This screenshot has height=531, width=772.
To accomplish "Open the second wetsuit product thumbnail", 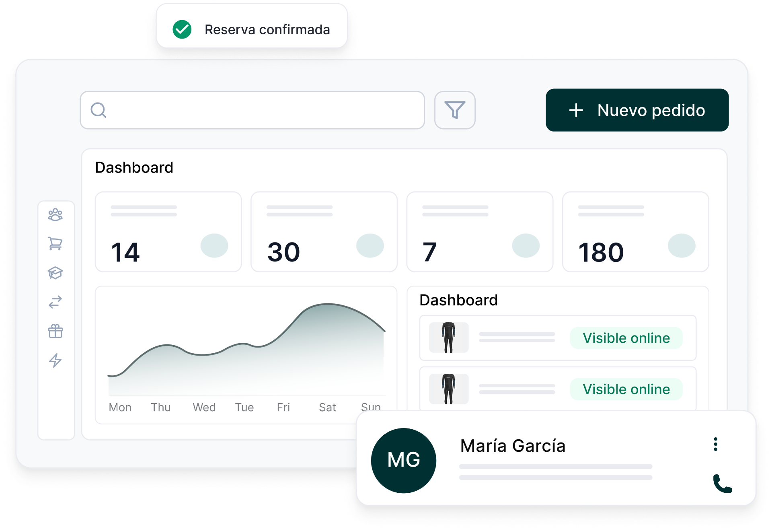I will [449, 389].
